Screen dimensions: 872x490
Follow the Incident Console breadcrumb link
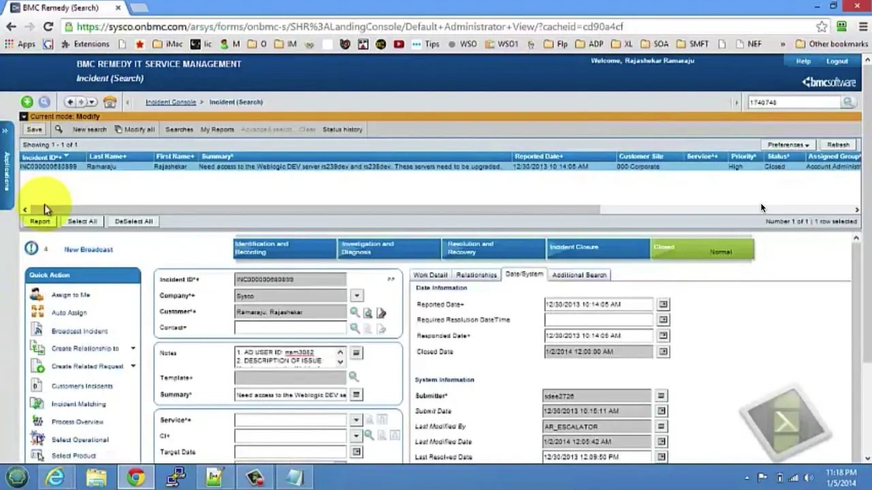pos(170,102)
